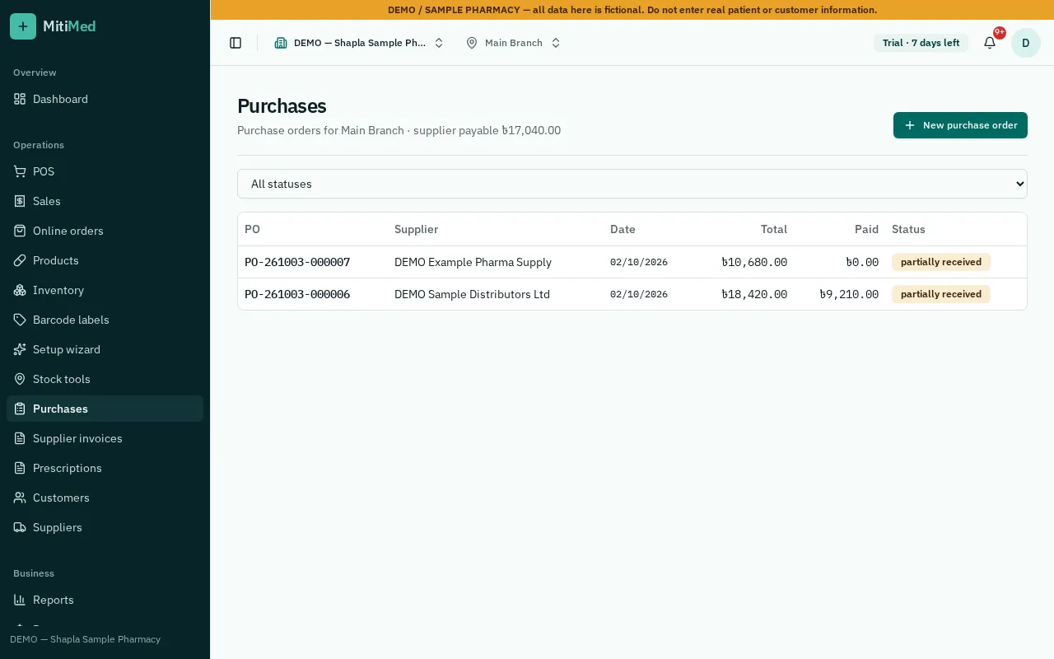Image resolution: width=1054 pixels, height=659 pixels.
Task: Open the Inventory page
Action: 105,290
